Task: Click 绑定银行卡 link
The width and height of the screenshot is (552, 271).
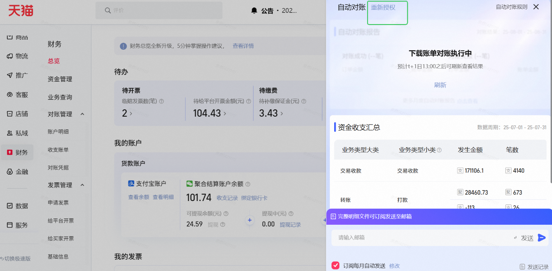Action: (254, 198)
